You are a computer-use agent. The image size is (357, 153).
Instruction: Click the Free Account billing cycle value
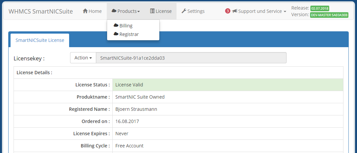click(x=129, y=146)
